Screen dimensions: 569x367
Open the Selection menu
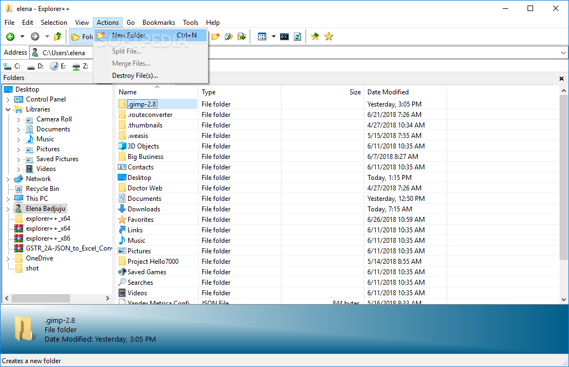(54, 23)
